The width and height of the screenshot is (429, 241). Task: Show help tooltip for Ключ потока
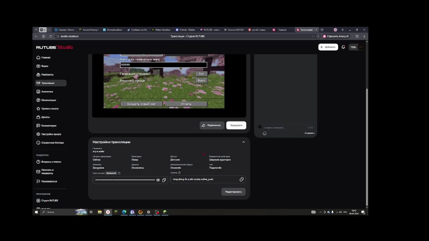119,173
